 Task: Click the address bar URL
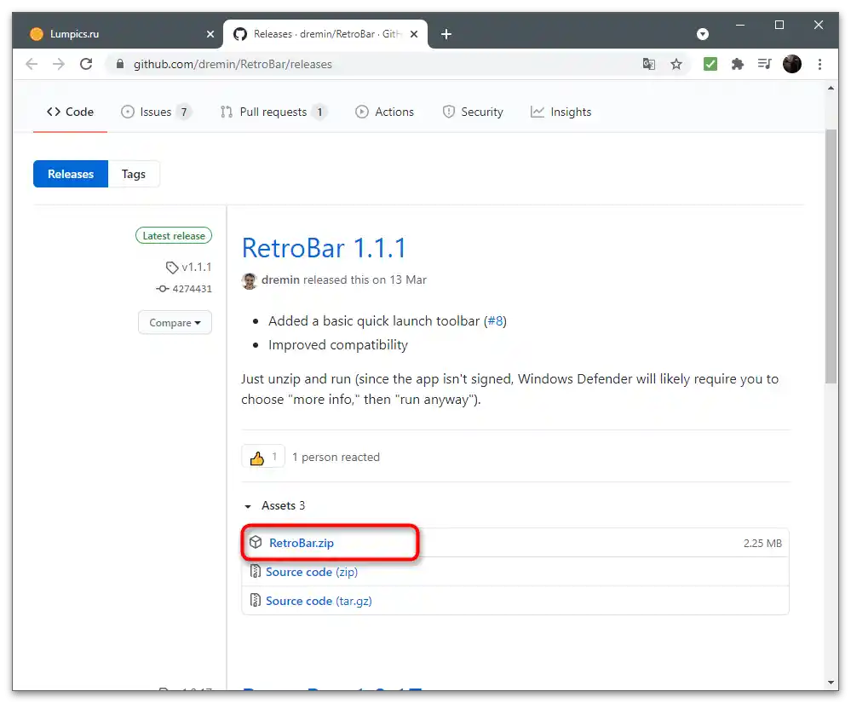click(x=233, y=64)
